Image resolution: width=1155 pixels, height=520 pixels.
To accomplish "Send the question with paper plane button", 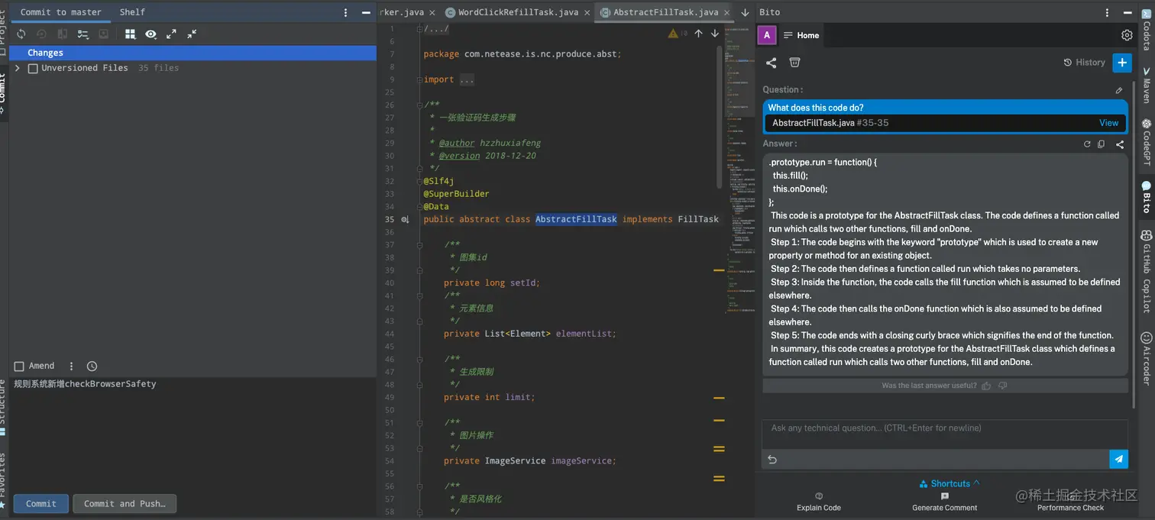I will pyautogui.click(x=1118, y=459).
